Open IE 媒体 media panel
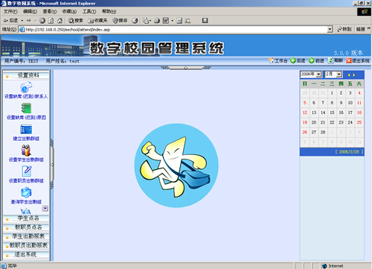 point(120,21)
